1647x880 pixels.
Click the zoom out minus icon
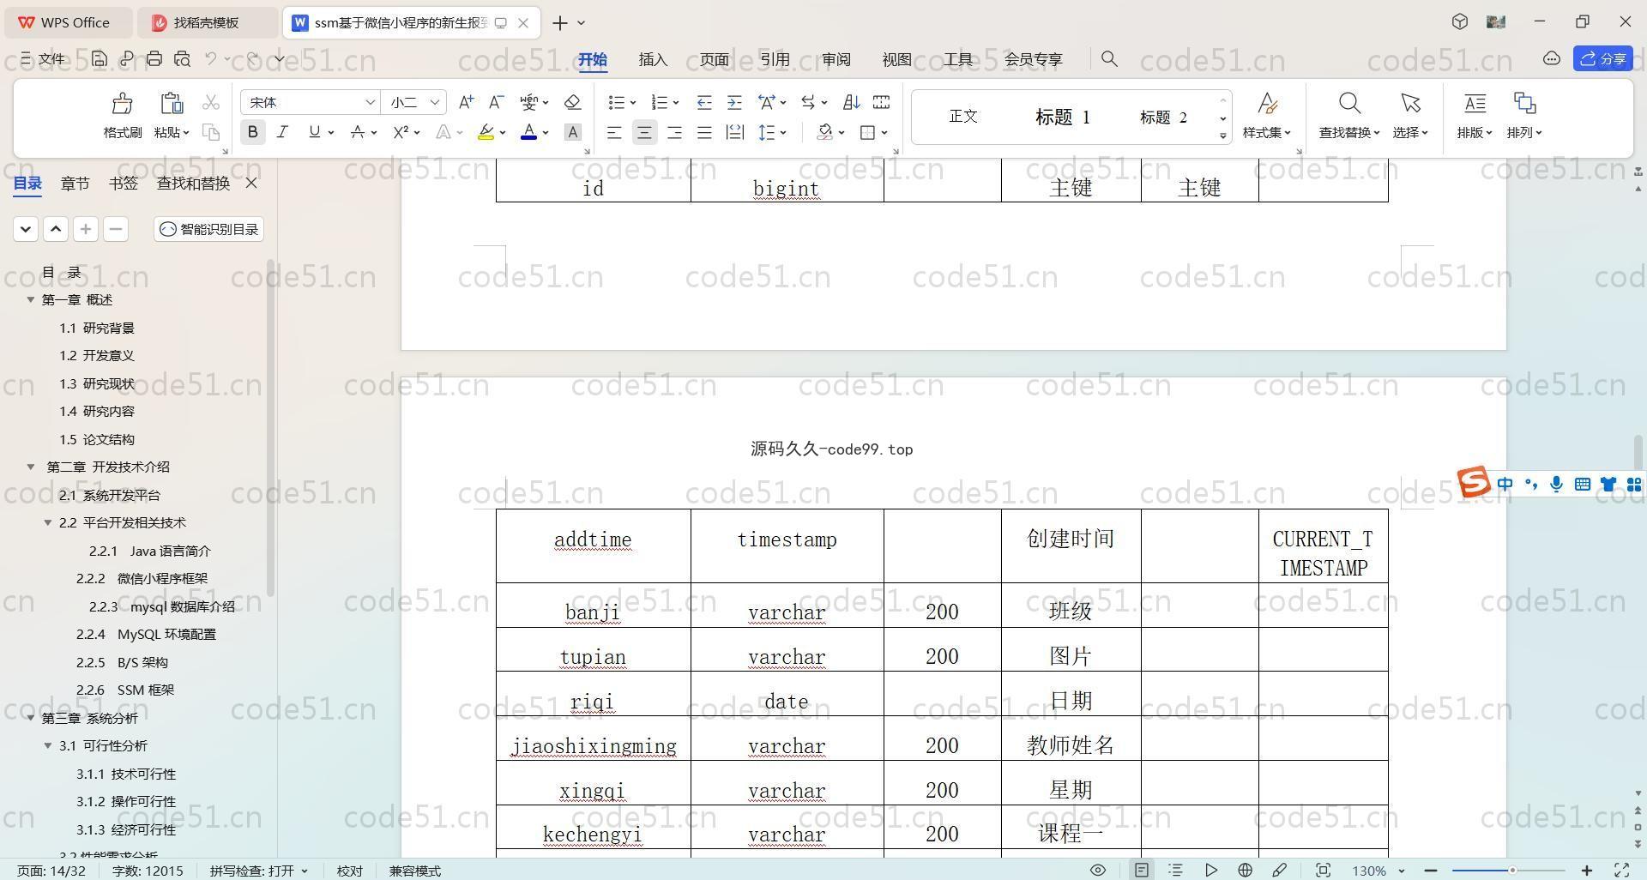tap(1430, 870)
